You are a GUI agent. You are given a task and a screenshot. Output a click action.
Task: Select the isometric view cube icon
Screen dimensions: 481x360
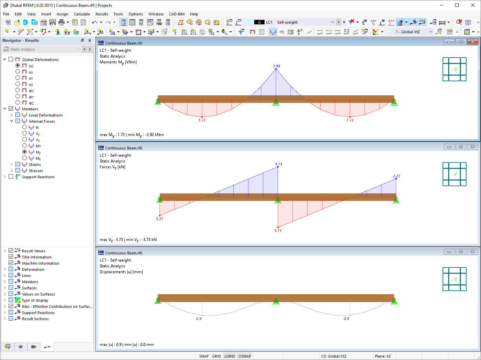(x=468, y=22)
